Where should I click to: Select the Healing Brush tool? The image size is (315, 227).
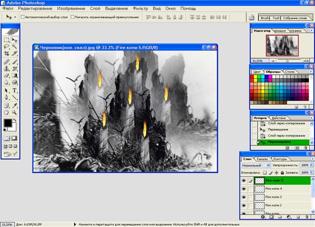coord(6,61)
